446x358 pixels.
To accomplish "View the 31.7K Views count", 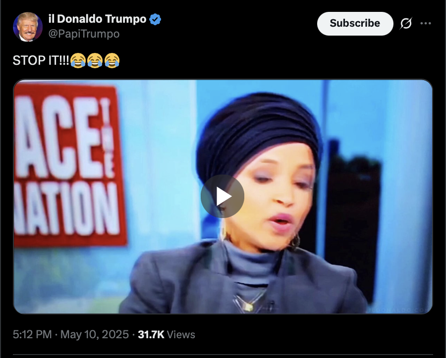I will tap(167, 334).
